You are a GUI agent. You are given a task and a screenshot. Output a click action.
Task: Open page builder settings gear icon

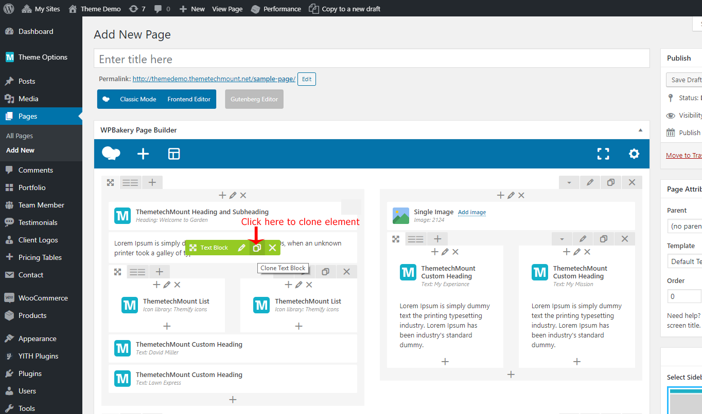pos(634,154)
